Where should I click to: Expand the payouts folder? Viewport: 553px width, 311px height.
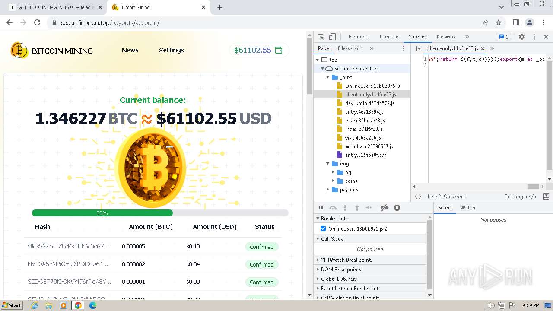(x=328, y=190)
